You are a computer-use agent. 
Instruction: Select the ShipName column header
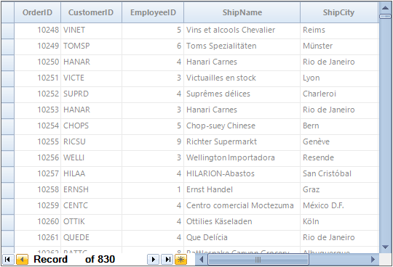click(x=242, y=12)
